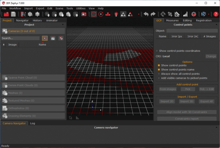The width and height of the screenshot is (220, 148).
Task: Click the undo arrow in toolbar
Action: point(146,14)
